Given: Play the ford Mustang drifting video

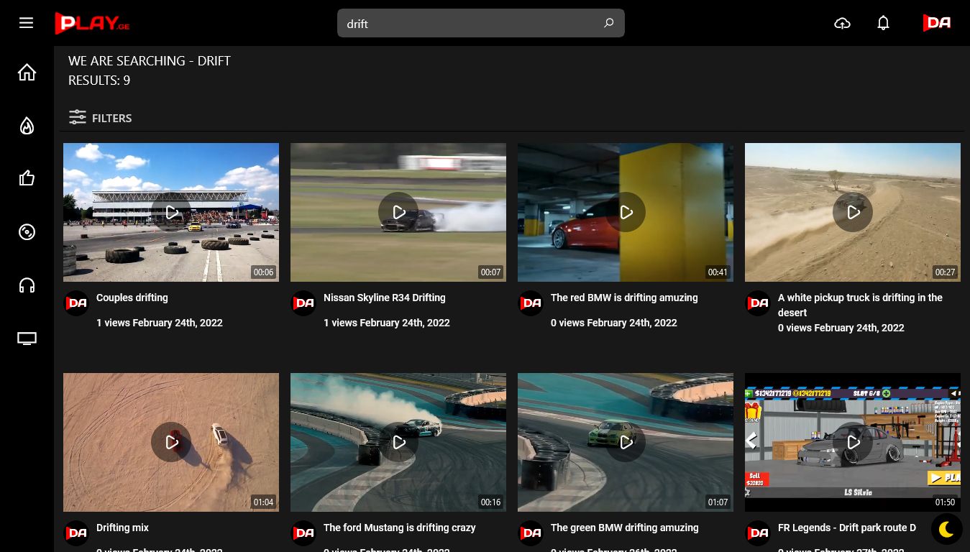Looking at the screenshot, I should click(398, 442).
